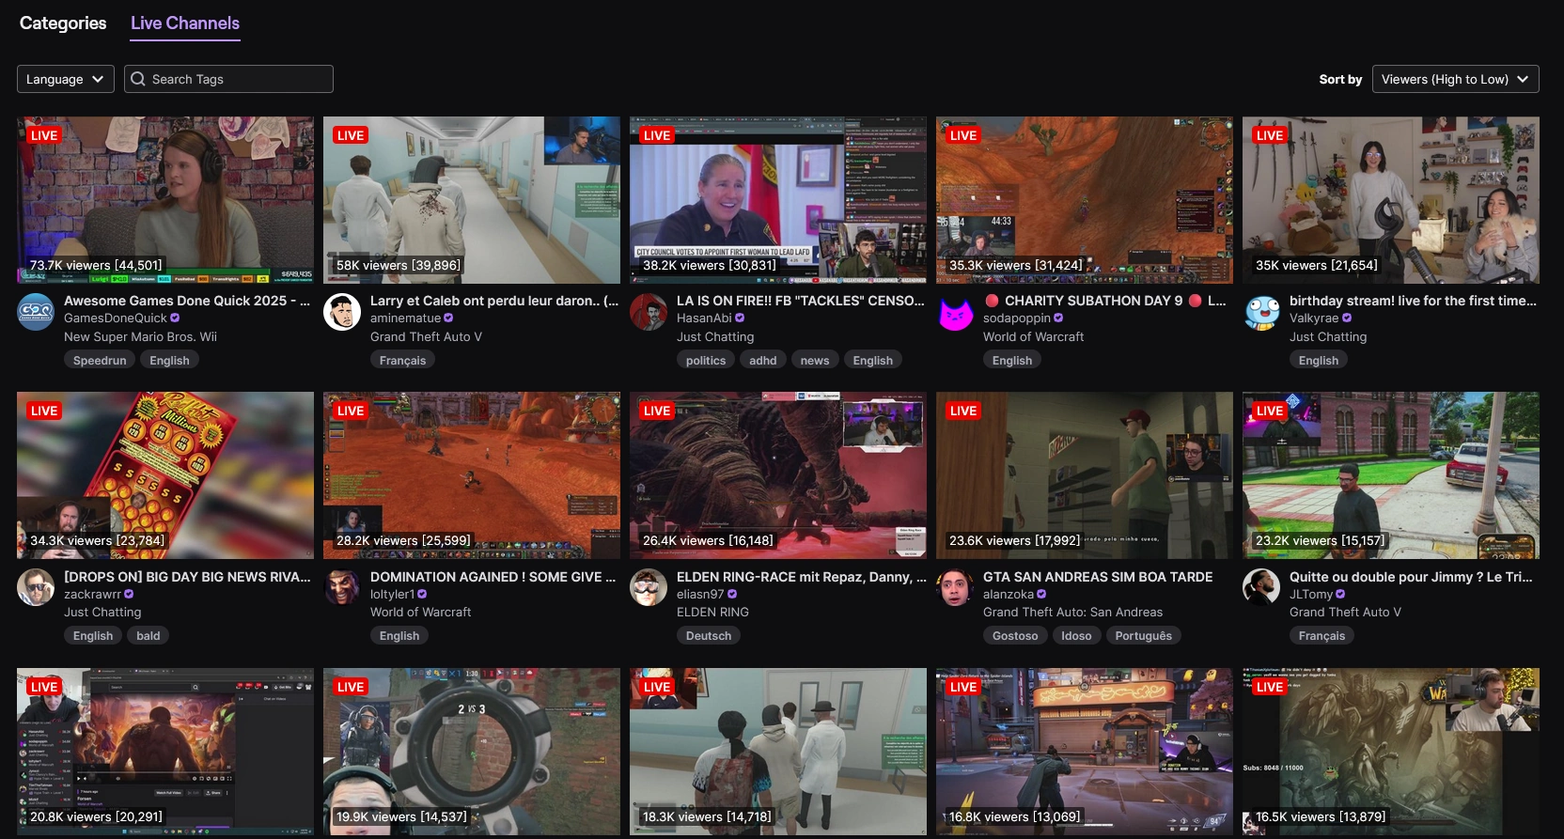
Task: Open stream thumbnail with 16.8K viewers
Action: point(1085,752)
